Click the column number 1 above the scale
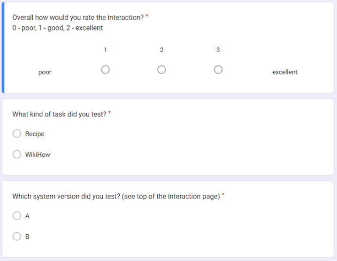Screen dimensions: 337x261 tap(105, 49)
